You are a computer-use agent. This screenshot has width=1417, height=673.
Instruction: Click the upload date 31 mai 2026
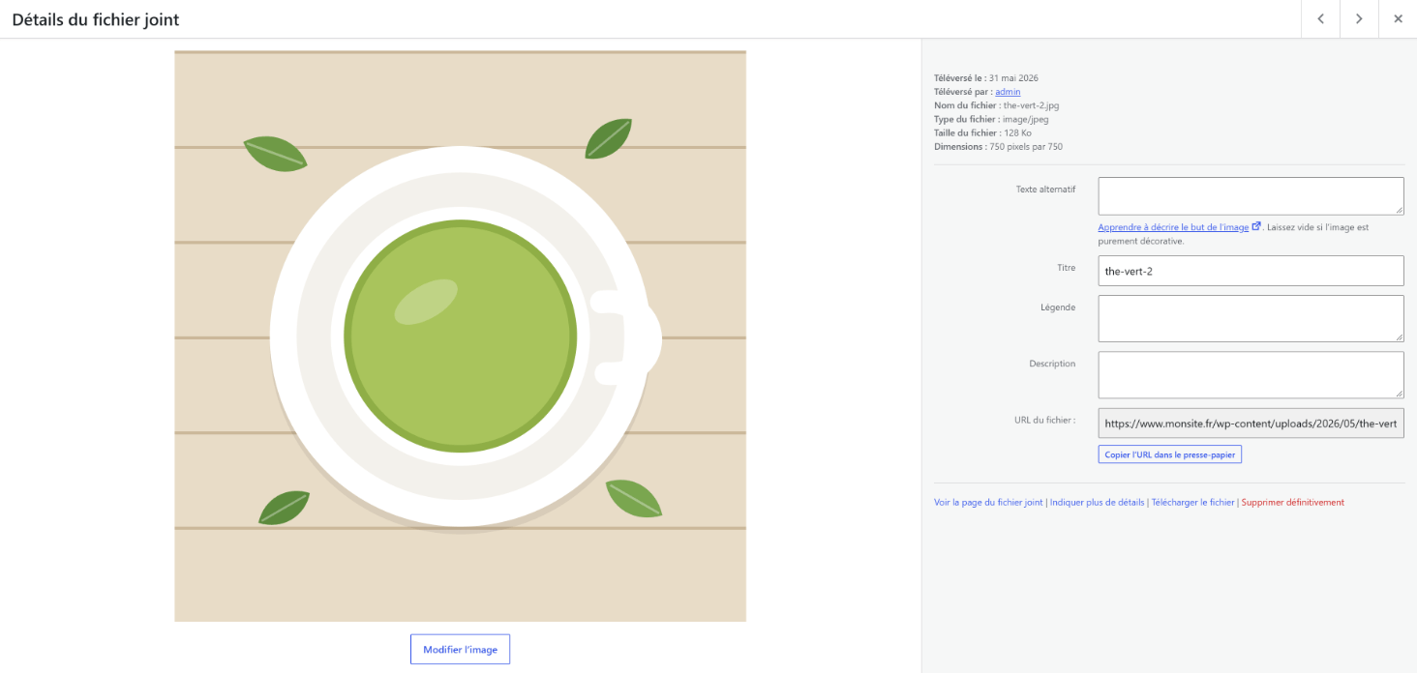tap(1013, 78)
